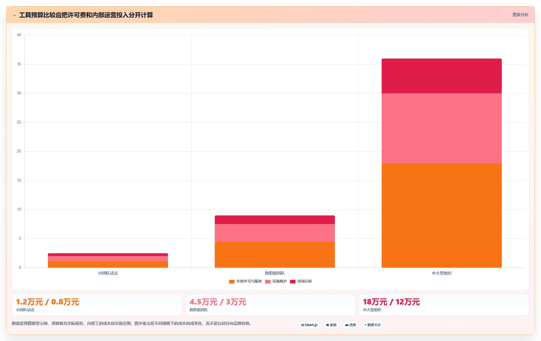Click the red bar segment for 中大型组织

pyautogui.click(x=441, y=76)
